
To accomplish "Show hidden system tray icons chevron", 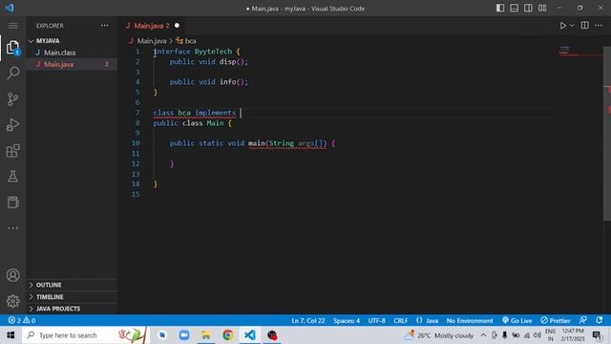I will (483, 335).
